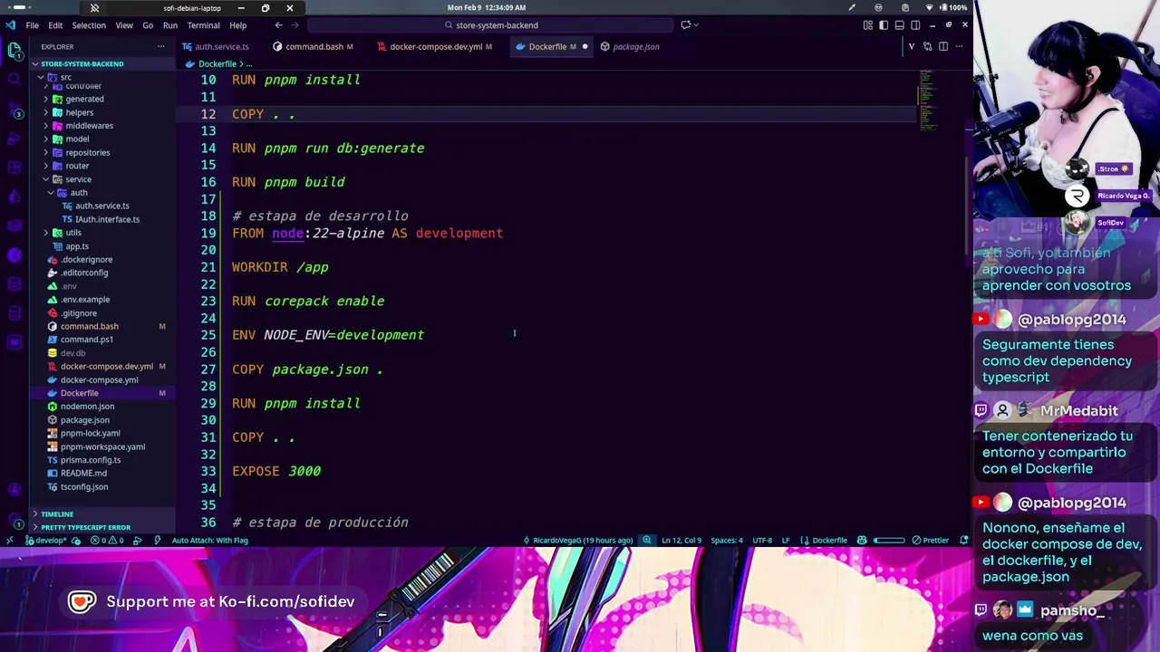Open the Extensions view in activity bar

point(14,168)
